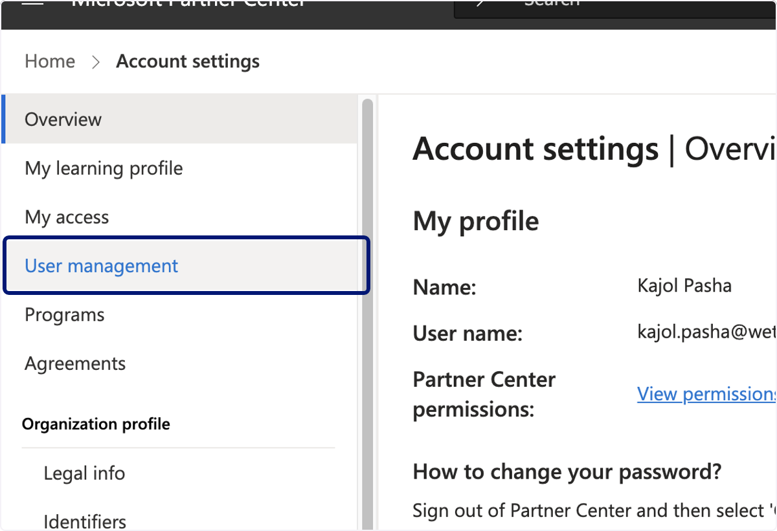
Task: Click the How to change your password heading
Action: 567,471
